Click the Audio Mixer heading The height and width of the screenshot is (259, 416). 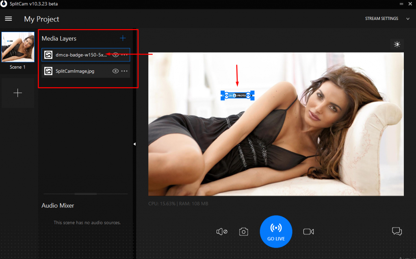tap(58, 206)
